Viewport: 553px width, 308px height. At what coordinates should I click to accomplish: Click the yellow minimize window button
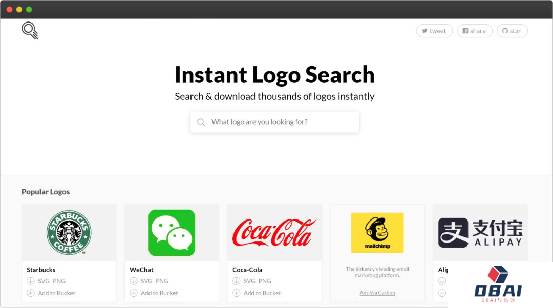pyautogui.click(x=19, y=10)
